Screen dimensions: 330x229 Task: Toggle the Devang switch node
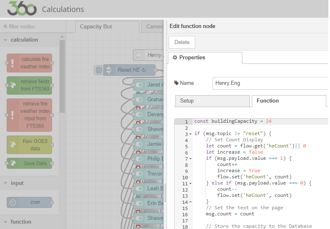(139, 114)
